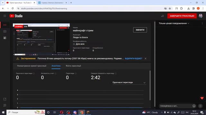This screenshot has width=206, height=115.
Task: Click the category text Люди та блоги
Action: (x=80, y=37)
